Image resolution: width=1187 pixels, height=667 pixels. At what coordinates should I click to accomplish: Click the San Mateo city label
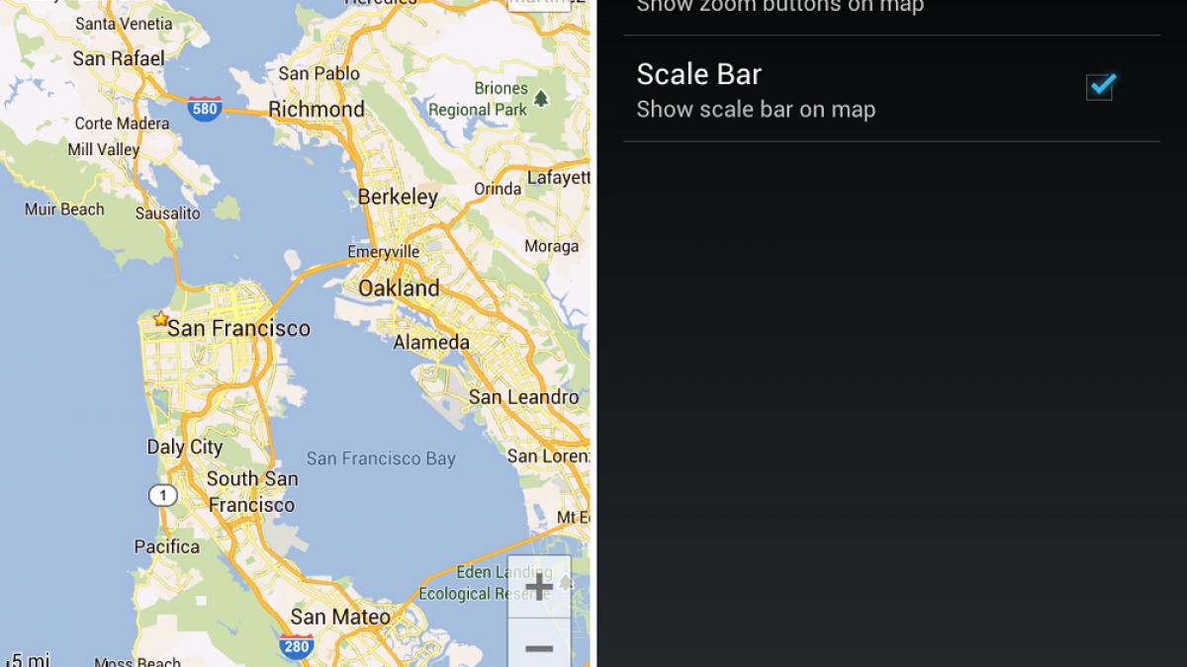point(340,618)
